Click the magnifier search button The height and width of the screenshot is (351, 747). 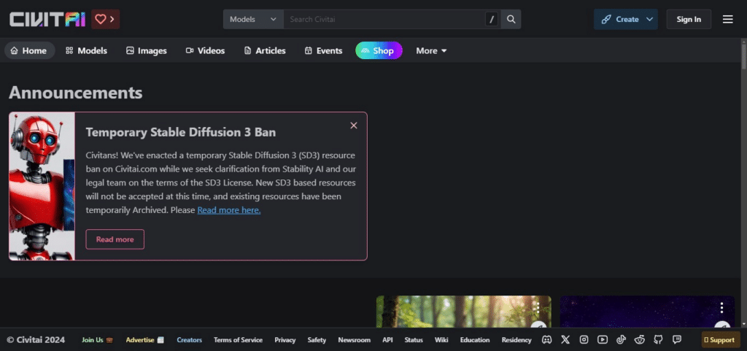[511, 19]
